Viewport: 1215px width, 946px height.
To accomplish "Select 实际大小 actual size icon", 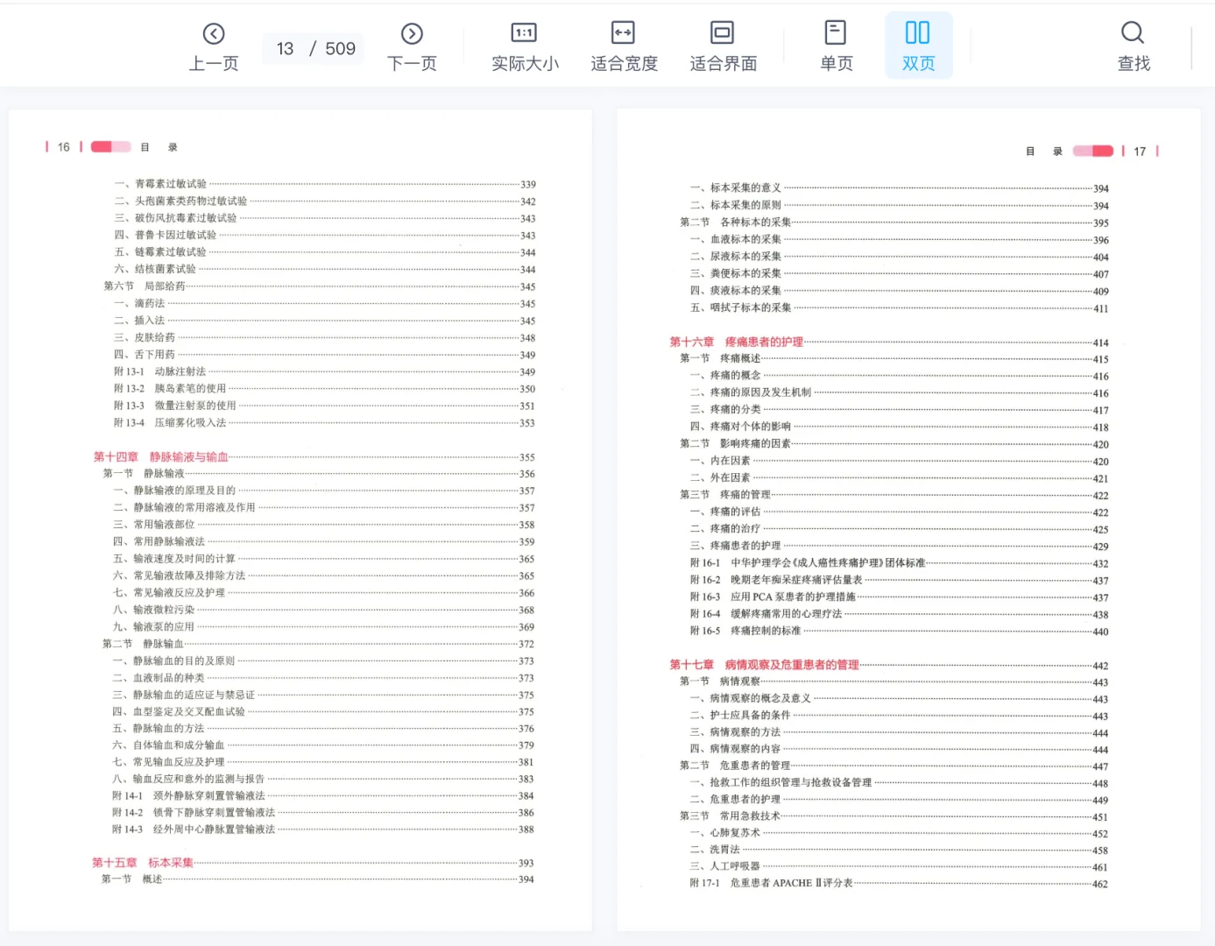I will point(524,33).
